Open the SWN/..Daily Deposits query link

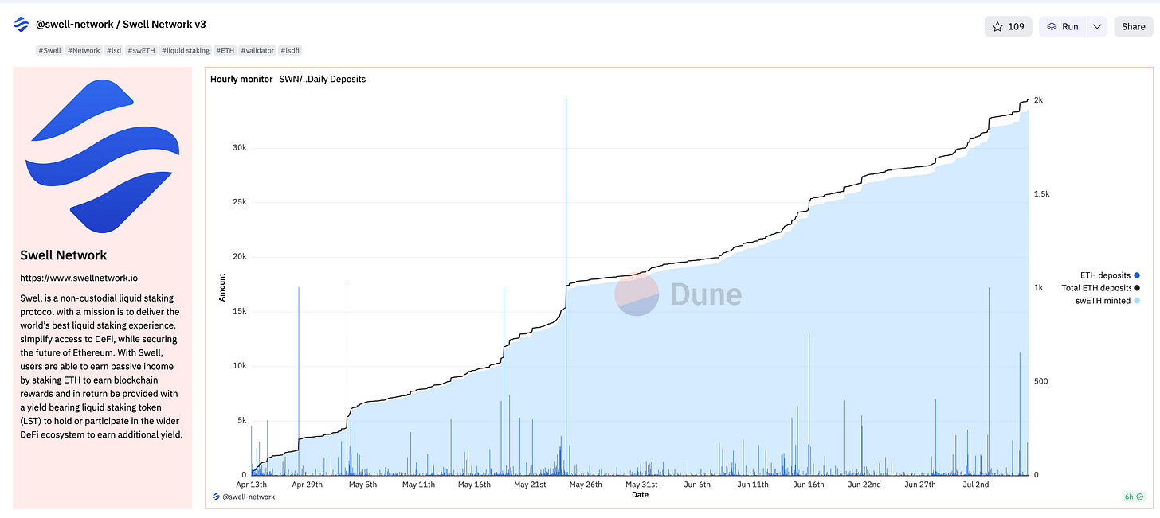pyautogui.click(x=323, y=79)
